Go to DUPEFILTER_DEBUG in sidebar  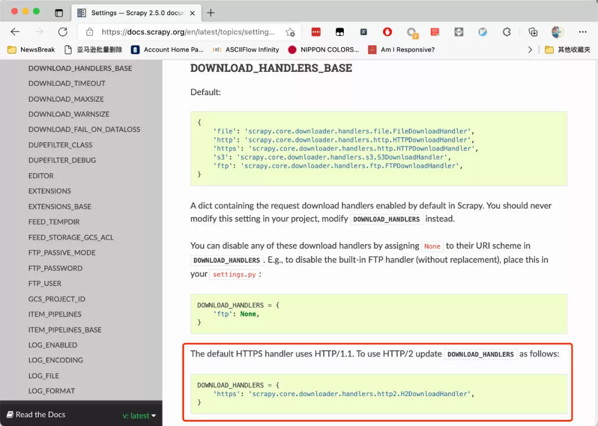pos(62,160)
